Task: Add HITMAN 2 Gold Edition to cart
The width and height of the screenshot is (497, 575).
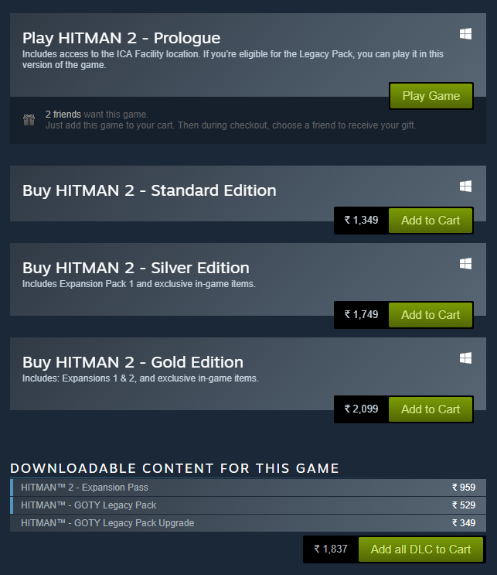Action: tap(431, 409)
